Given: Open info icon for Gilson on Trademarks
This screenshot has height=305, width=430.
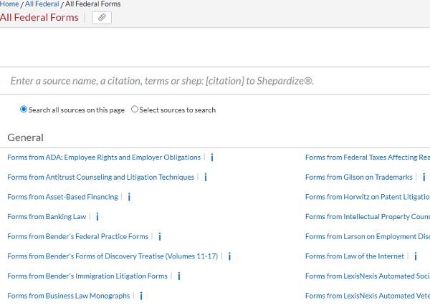Looking at the screenshot, I should [x=424, y=178].
